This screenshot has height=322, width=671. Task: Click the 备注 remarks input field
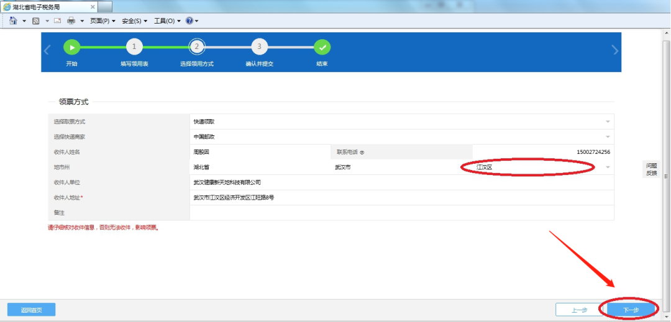pos(401,213)
